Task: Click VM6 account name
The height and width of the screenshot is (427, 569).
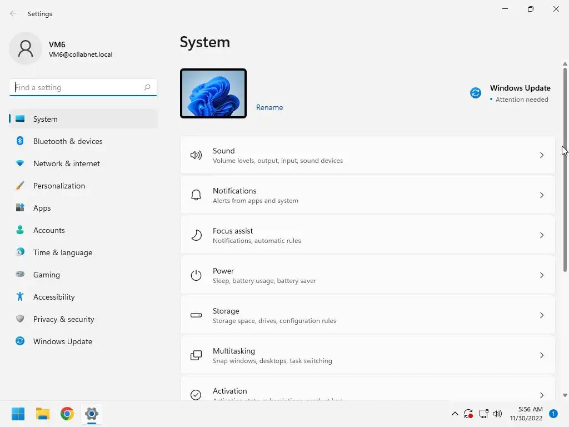Action: pyautogui.click(x=57, y=44)
